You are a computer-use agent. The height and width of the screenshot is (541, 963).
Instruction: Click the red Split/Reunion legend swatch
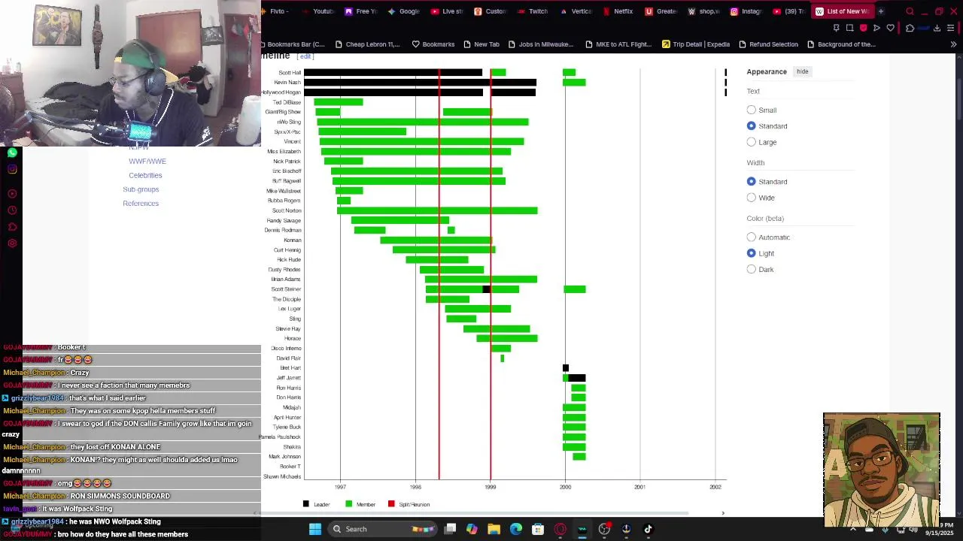pyautogui.click(x=391, y=504)
